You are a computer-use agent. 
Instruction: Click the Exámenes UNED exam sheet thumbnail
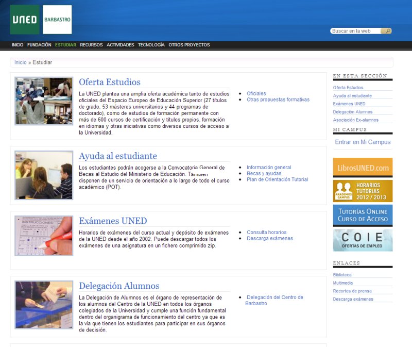point(44,236)
